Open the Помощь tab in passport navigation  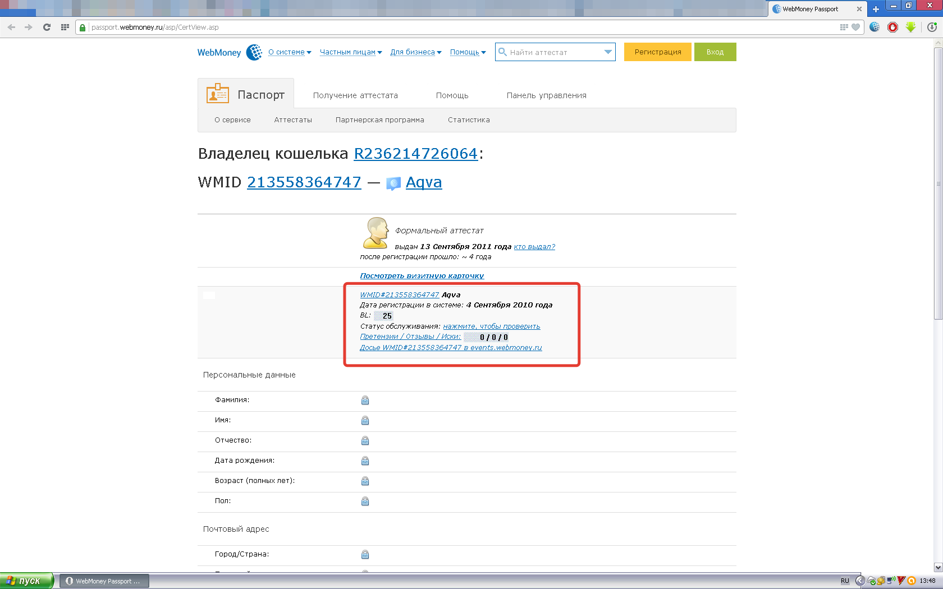(x=452, y=95)
